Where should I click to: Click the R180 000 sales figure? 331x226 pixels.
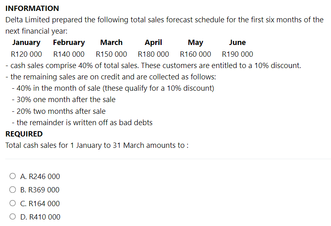click(x=153, y=54)
